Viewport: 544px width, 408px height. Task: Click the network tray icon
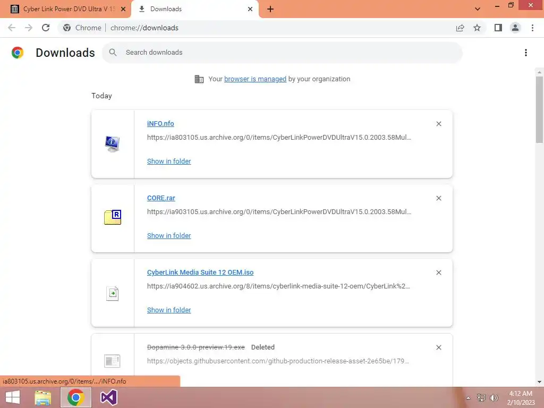pyautogui.click(x=481, y=397)
